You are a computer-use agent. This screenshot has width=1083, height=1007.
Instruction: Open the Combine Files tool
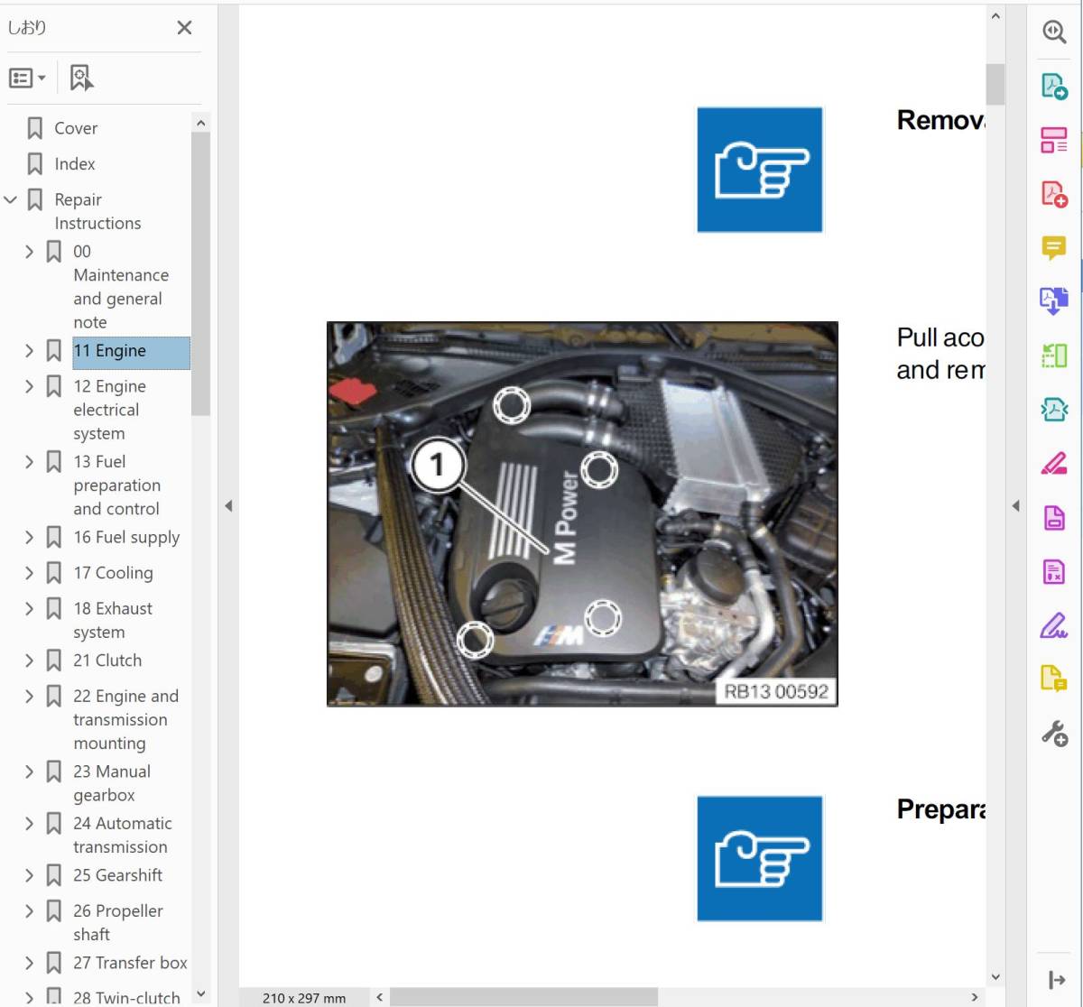coord(1054,301)
